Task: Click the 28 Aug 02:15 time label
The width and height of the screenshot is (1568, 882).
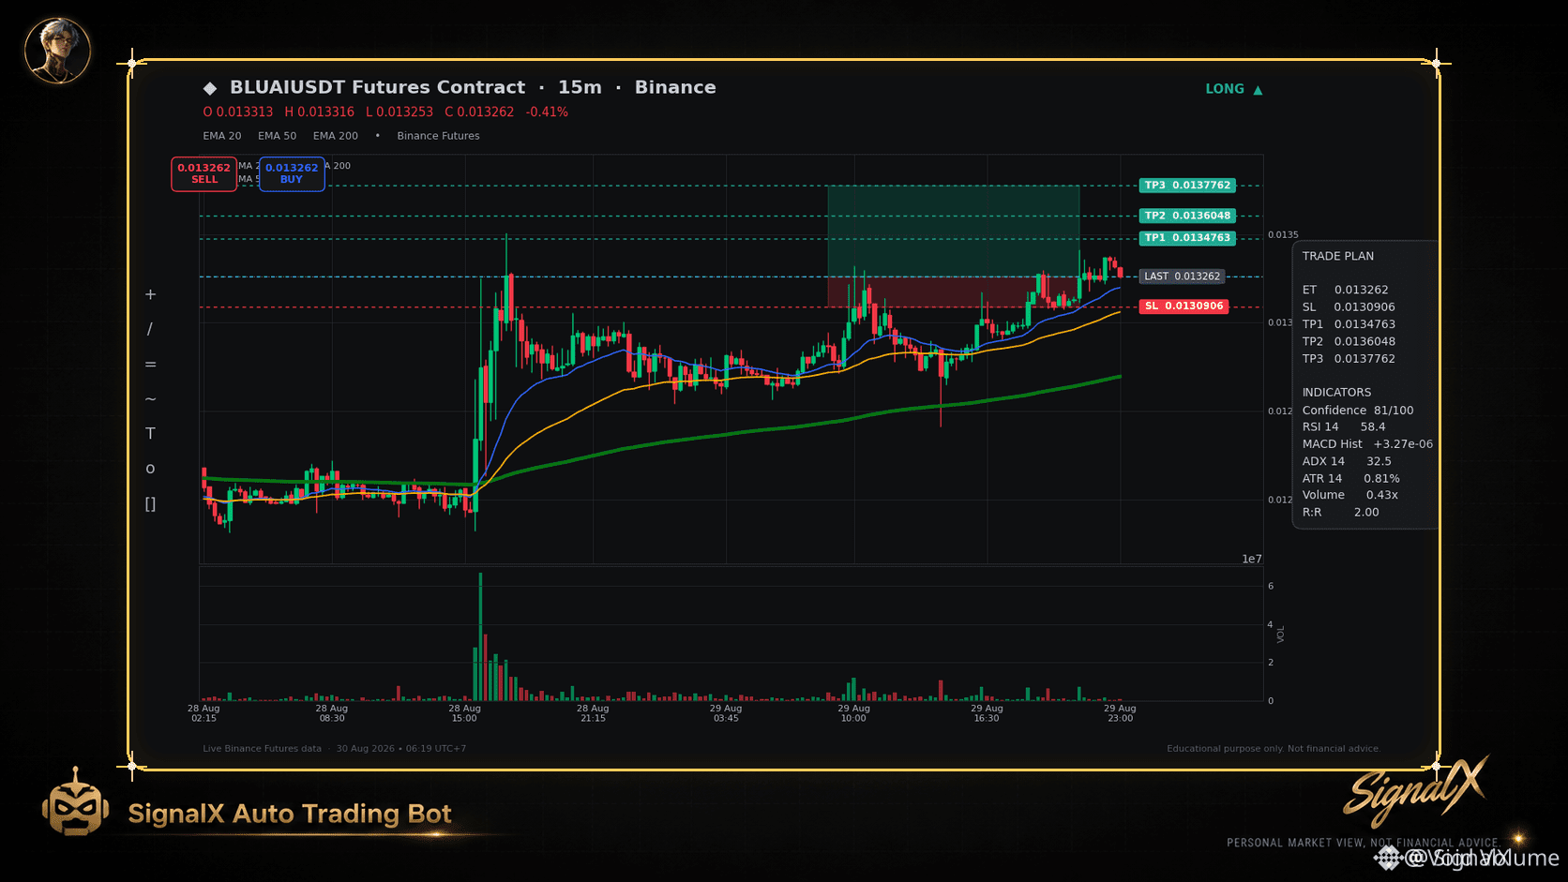Action: point(204,713)
